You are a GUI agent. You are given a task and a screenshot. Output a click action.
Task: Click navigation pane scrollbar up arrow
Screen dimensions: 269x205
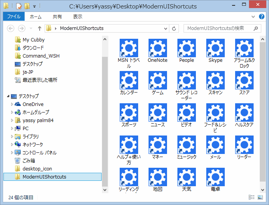click(105, 39)
